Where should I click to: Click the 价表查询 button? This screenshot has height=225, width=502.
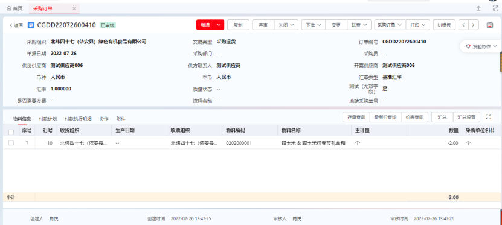[x=414, y=117]
